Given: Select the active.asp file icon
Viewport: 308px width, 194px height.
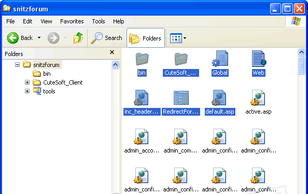Looking at the screenshot, I should 258,98.
